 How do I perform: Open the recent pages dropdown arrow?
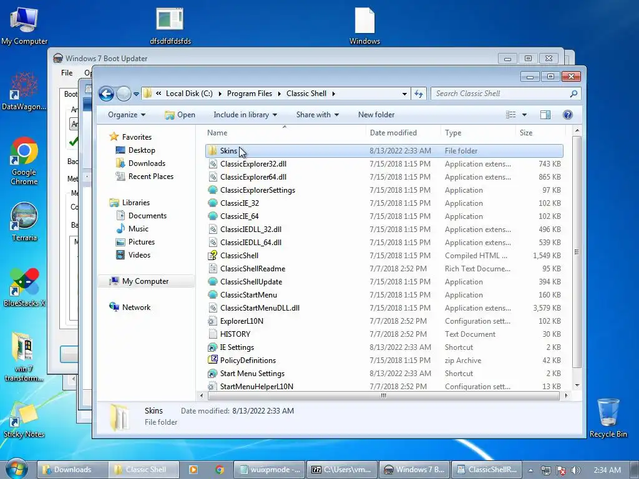[x=136, y=94]
